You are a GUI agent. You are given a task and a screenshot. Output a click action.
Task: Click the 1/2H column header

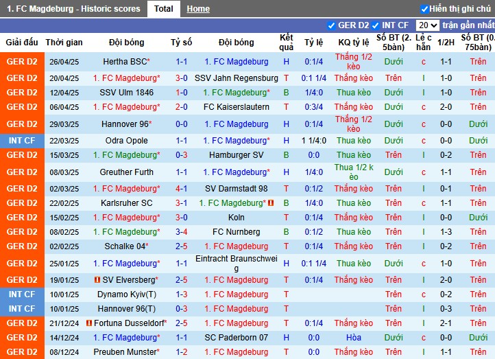point(446,43)
